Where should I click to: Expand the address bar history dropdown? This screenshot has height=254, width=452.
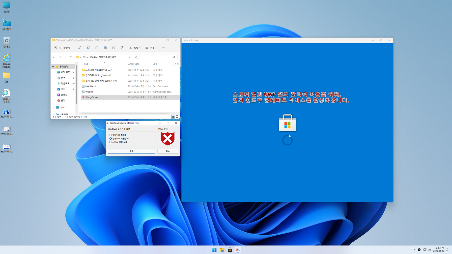coord(130,57)
